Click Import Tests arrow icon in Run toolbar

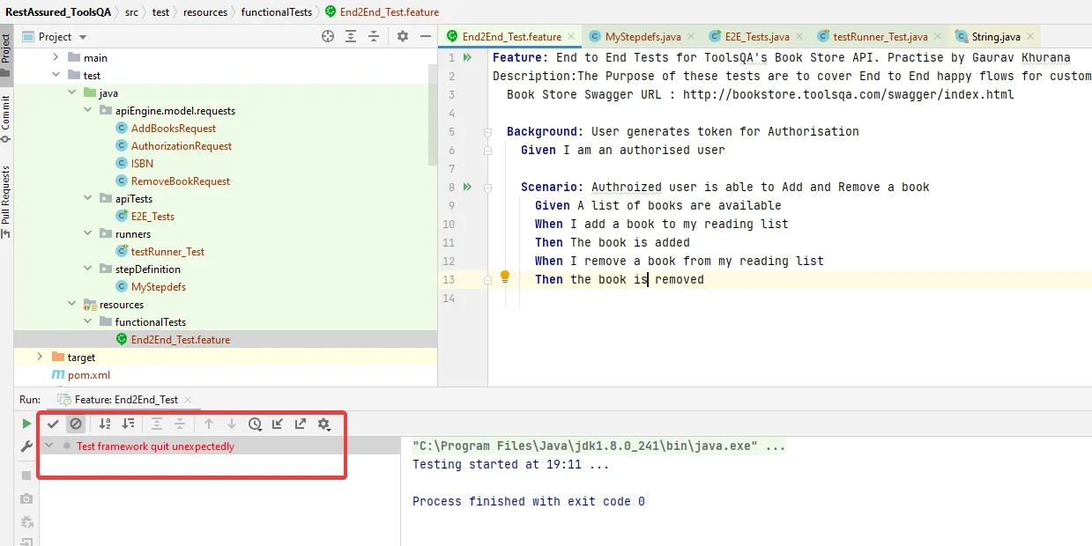(278, 424)
